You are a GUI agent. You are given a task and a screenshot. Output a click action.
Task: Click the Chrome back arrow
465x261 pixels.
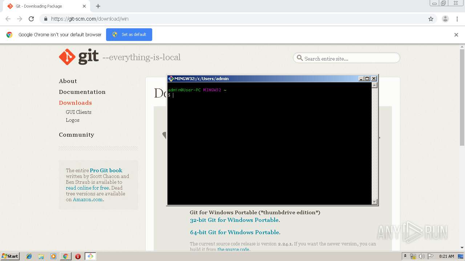8,19
